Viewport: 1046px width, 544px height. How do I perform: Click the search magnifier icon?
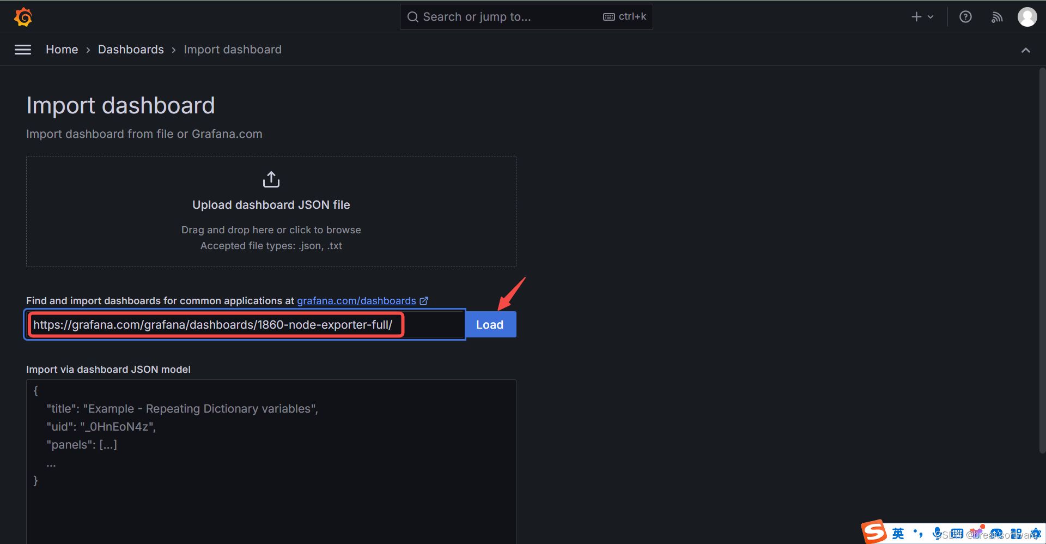(413, 17)
